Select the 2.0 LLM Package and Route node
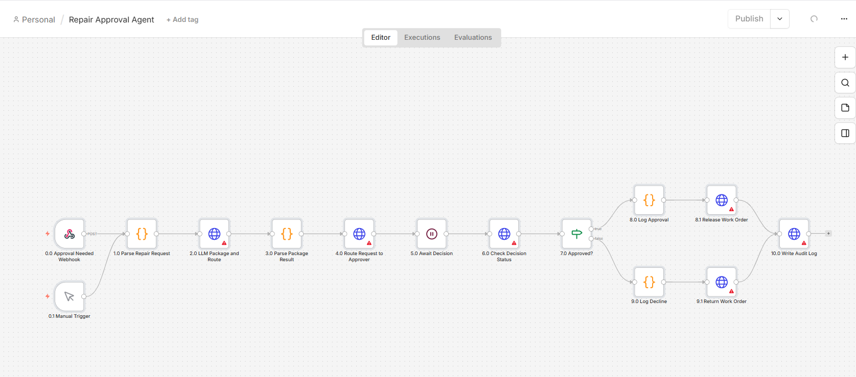The image size is (856, 377). click(215, 234)
